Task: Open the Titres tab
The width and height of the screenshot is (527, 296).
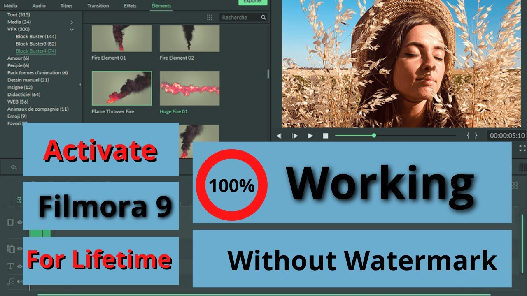Action: pyautogui.click(x=67, y=6)
